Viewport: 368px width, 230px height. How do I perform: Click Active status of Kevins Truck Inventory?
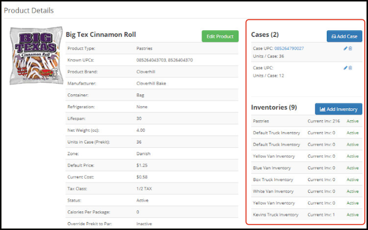(353, 215)
